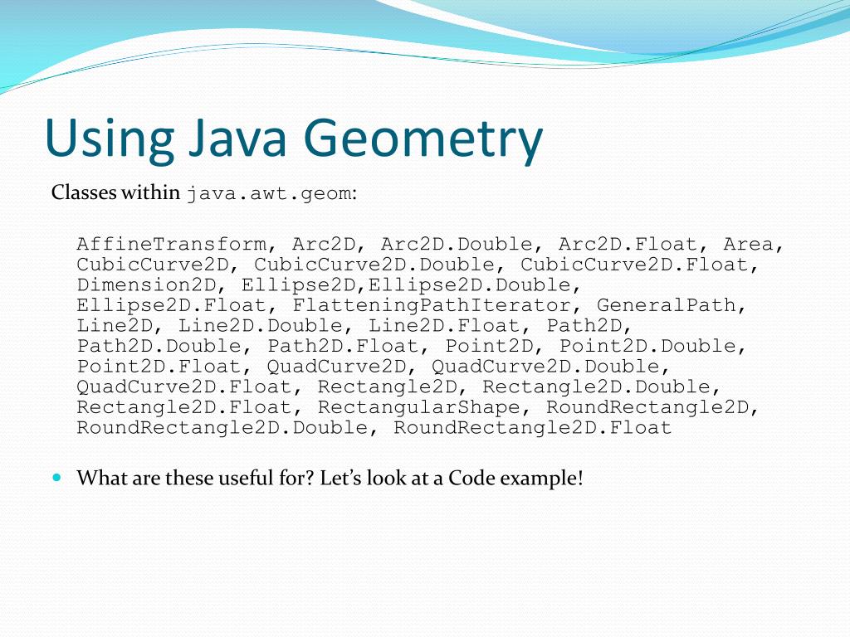
Task: Select the word 'AffineTransform'
Action: (x=172, y=245)
